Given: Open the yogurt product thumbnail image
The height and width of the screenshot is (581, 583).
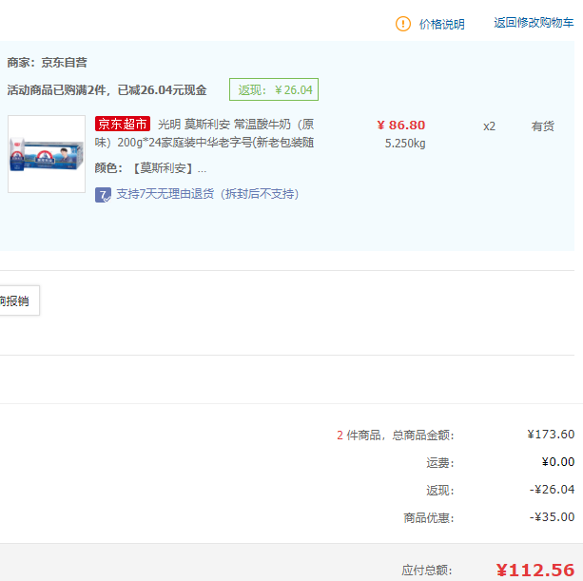Looking at the screenshot, I should point(47,154).
